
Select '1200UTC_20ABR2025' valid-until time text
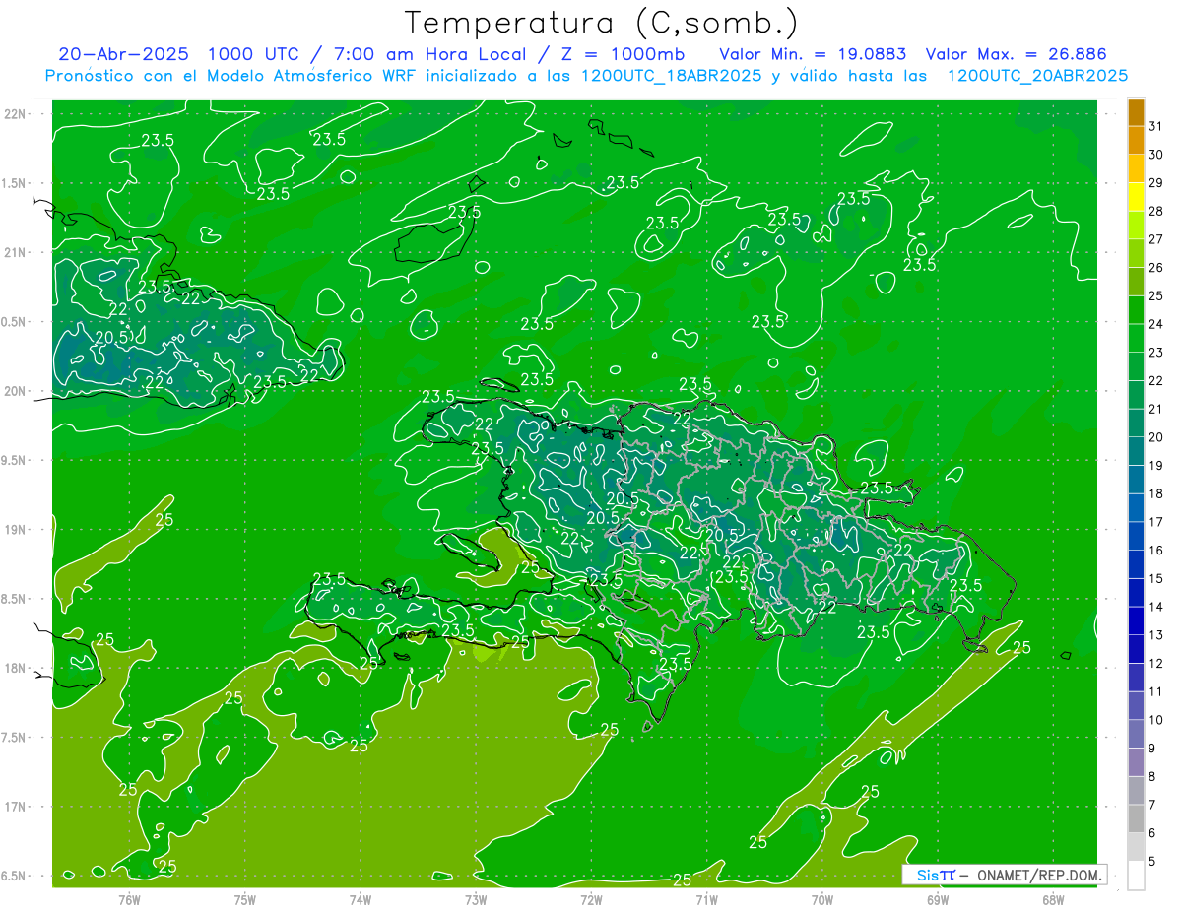tap(1037, 76)
